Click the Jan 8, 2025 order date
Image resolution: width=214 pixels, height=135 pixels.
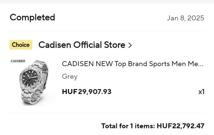click(x=185, y=18)
